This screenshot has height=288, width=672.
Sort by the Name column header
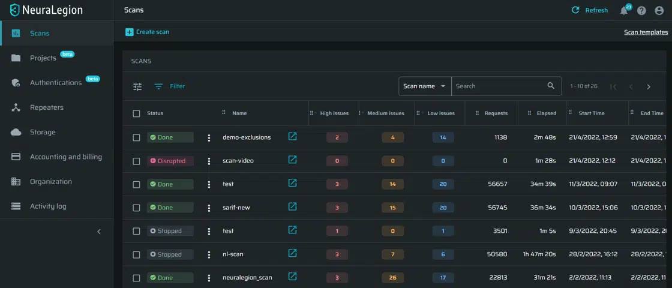[239, 113]
